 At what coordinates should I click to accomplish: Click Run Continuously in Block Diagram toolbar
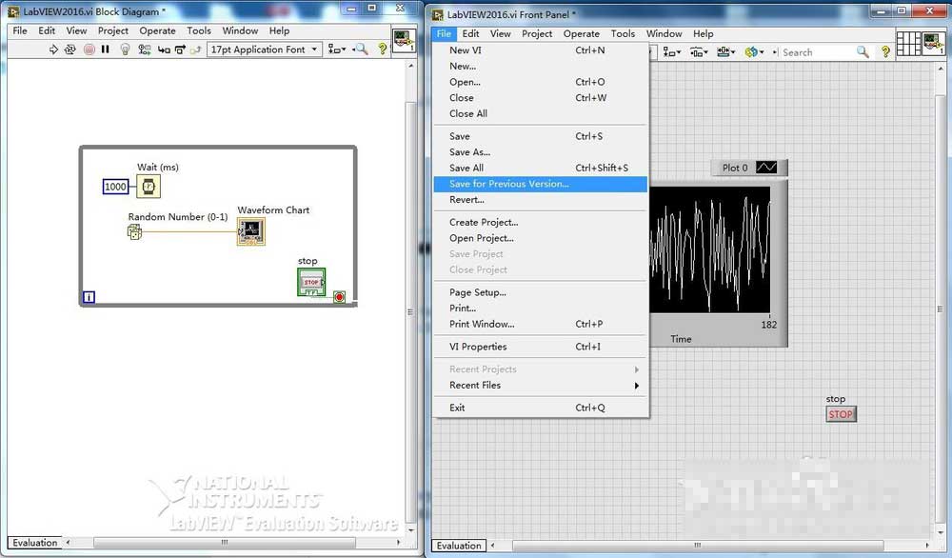[x=69, y=50]
